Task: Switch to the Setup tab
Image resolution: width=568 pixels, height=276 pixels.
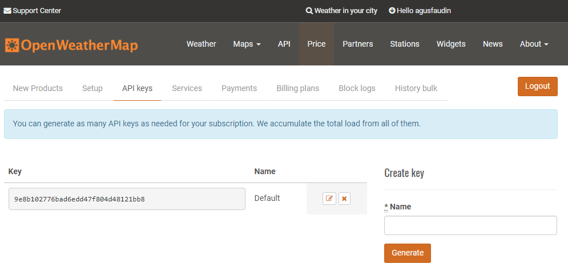Action: [x=92, y=89]
